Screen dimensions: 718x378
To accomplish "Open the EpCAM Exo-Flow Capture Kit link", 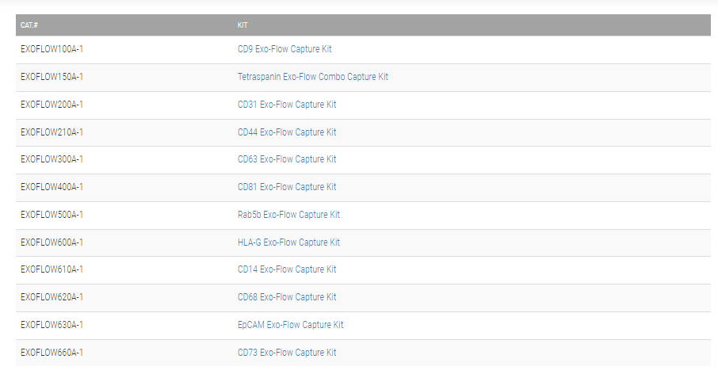I will tap(291, 325).
